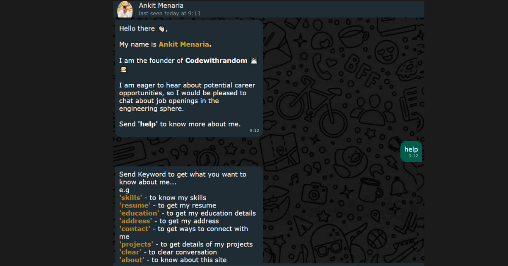Select the 'education' keyword
Screen dimensions: 508x266
[x=139, y=213]
